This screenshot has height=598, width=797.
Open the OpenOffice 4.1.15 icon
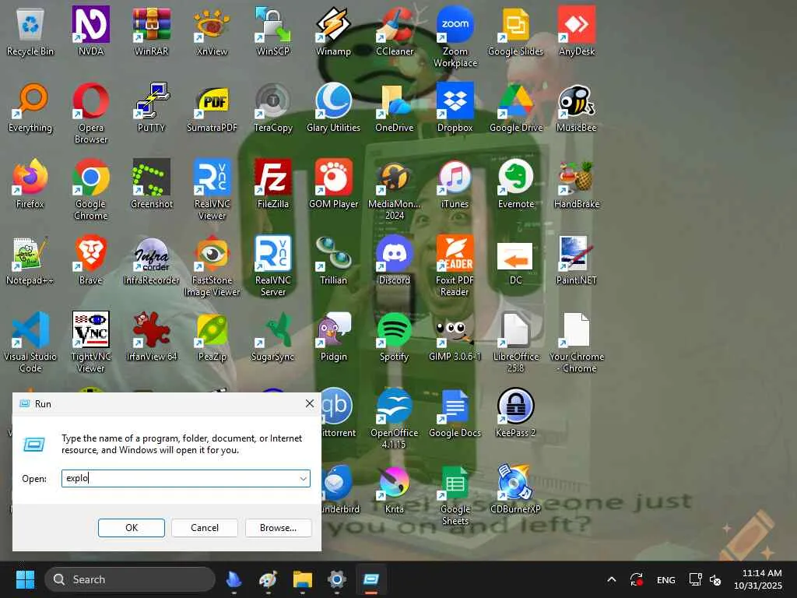(x=395, y=418)
